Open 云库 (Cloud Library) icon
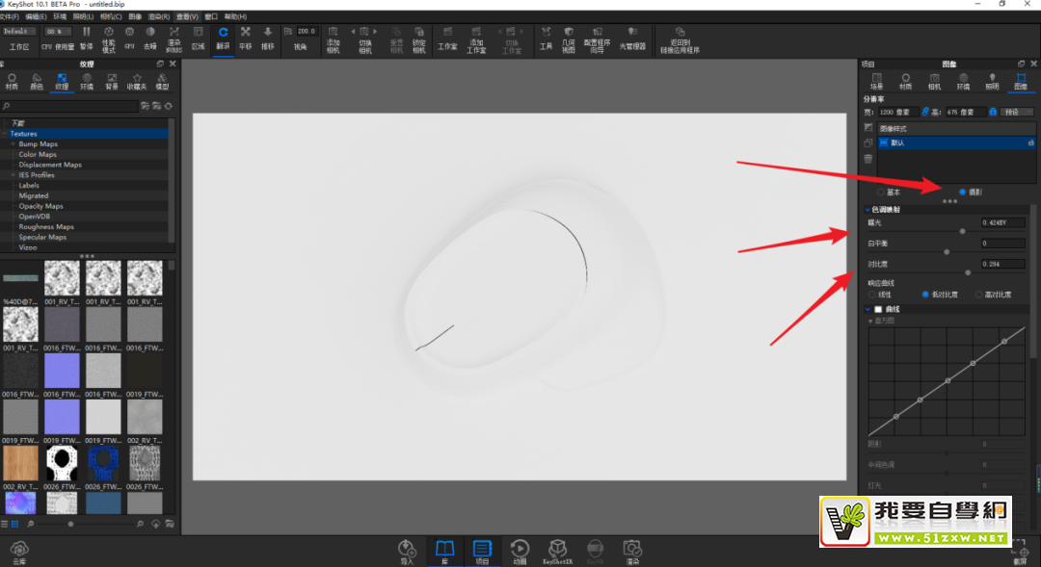Image resolution: width=1041 pixels, height=567 pixels. pyautogui.click(x=18, y=551)
